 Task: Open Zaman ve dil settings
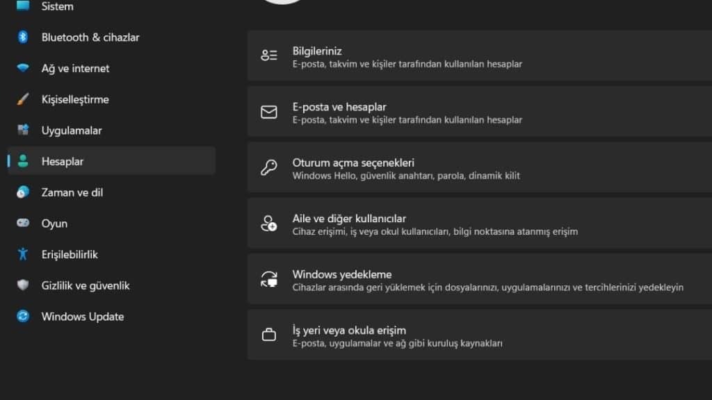(111, 192)
